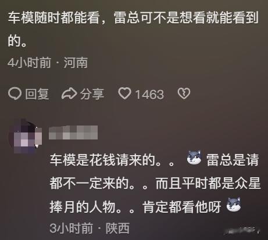
Task: Tap the 1463 like count
Action: tap(149, 95)
